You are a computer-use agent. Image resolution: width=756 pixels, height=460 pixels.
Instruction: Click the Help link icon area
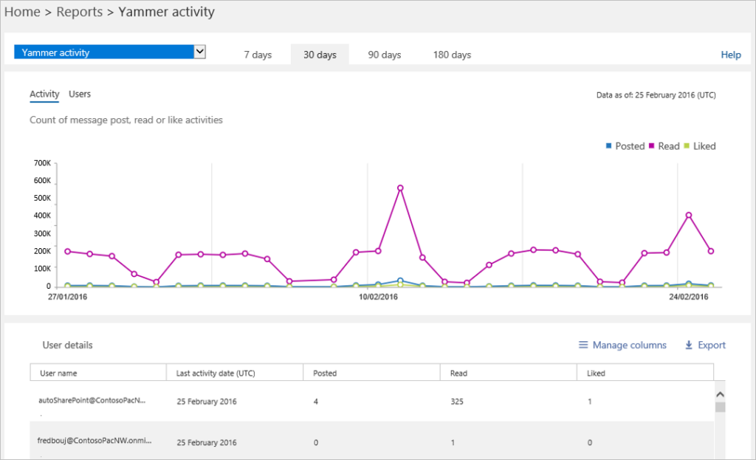[730, 55]
